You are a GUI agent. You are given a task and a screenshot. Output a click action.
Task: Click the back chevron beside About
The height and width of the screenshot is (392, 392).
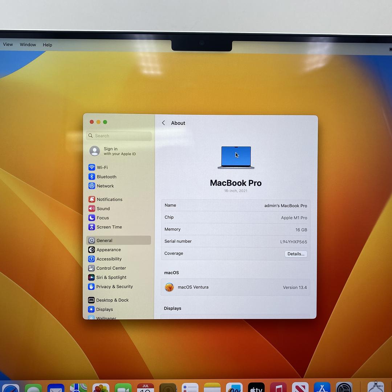(x=163, y=123)
